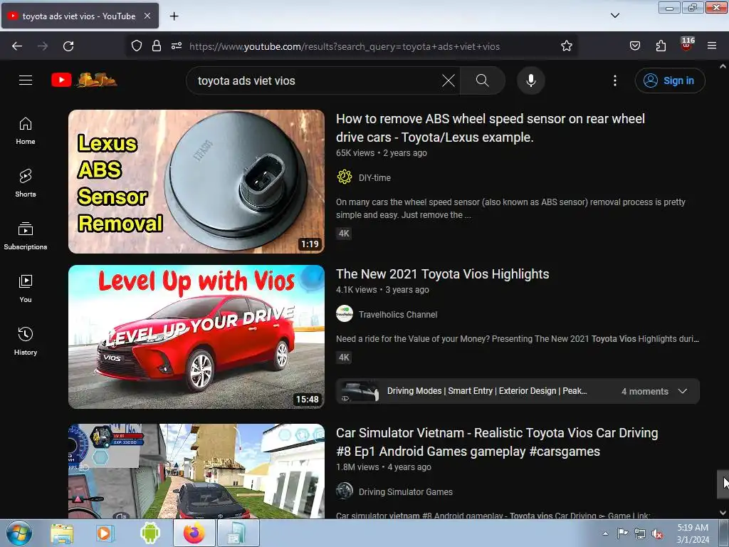This screenshot has height=547, width=729.
Task: Click inside the YouTube search field
Action: coord(316,80)
